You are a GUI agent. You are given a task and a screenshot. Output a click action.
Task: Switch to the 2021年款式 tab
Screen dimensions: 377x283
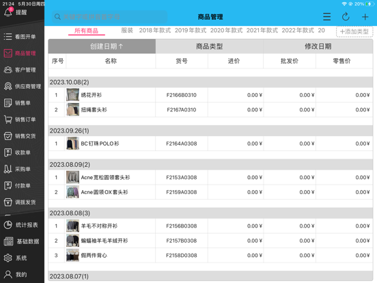262,30
